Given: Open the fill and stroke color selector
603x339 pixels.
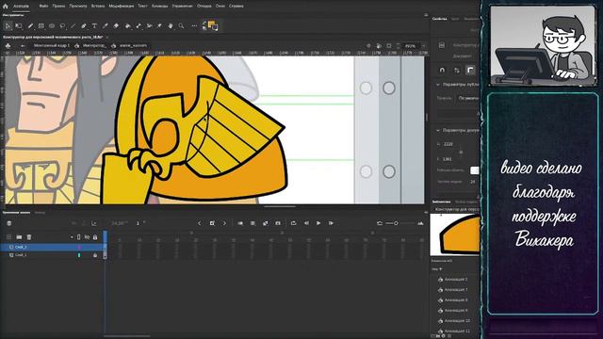Looking at the screenshot, I should (213, 25).
